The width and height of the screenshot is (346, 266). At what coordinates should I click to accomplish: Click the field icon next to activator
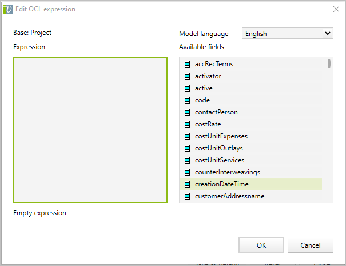(187, 76)
